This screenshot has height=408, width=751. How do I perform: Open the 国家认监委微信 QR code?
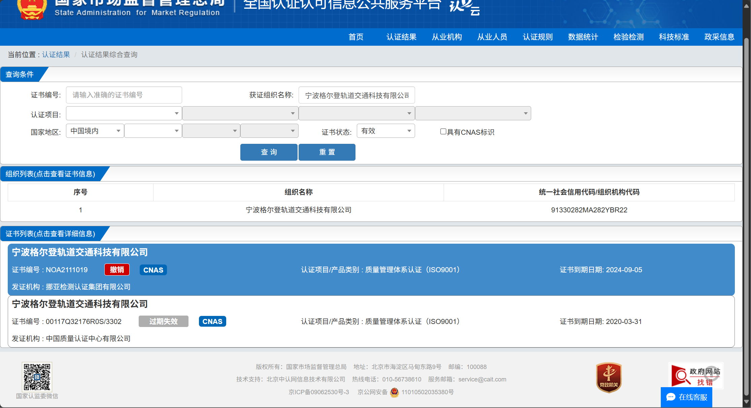pos(37,376)
